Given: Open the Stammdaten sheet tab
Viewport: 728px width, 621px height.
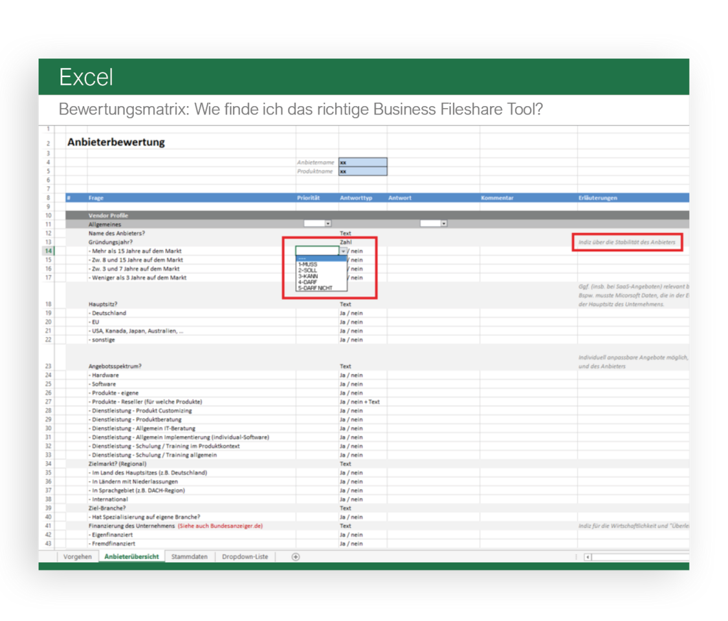Looking at the screenshot, I should pos(190,557).
